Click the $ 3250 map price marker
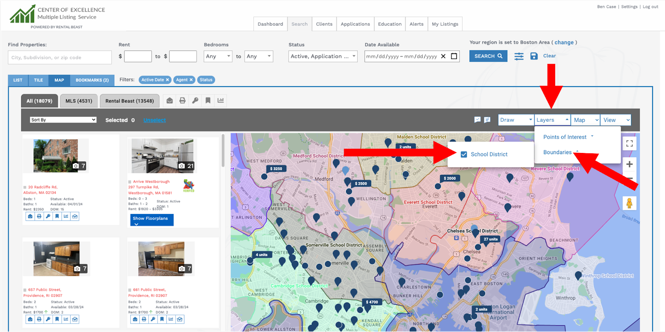The width and height of the screenshot is (665, 332). (x=276, y=169)
